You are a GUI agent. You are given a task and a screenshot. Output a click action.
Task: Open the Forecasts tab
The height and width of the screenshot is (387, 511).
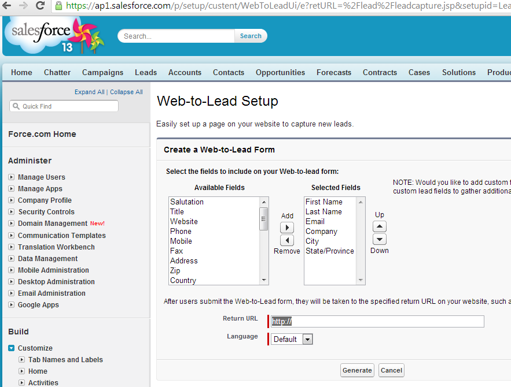click(x=334, y=73)
